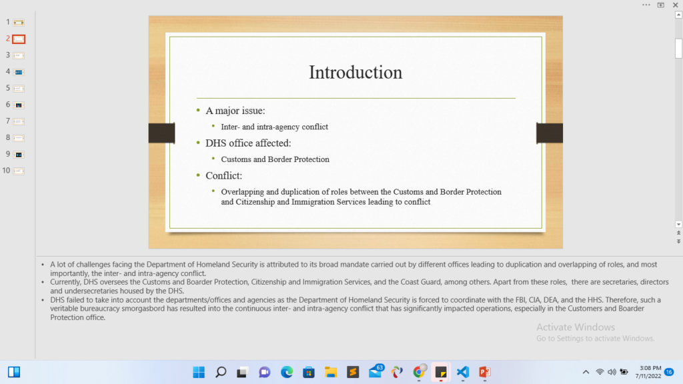
Task: Open PowerPoint from the taskbar
Action: [485, 372]
